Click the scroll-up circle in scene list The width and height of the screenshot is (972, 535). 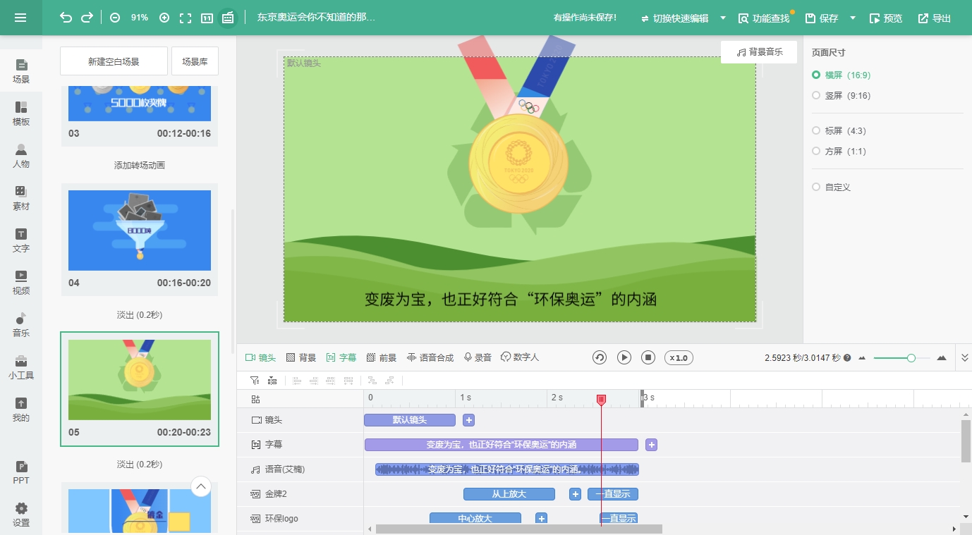pyautogui.click(x=201, y=486)
